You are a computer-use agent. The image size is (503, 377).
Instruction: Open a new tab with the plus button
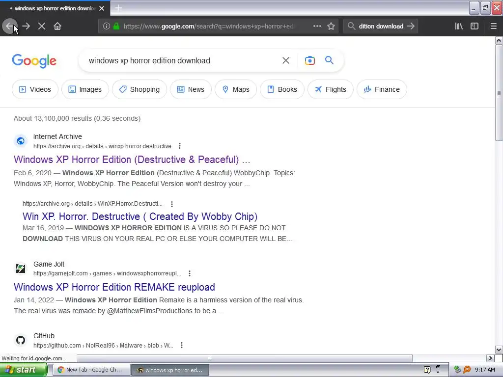[x=118, y=8]
